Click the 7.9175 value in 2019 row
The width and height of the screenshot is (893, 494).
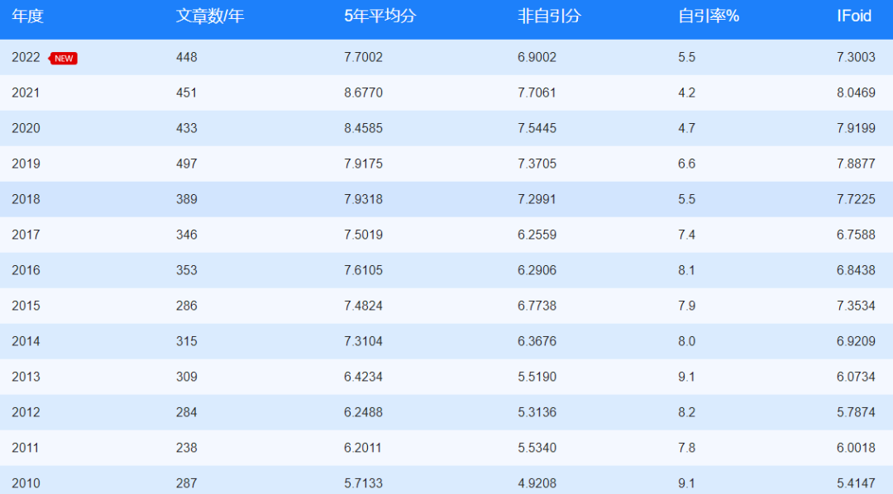tap(363, 164)
